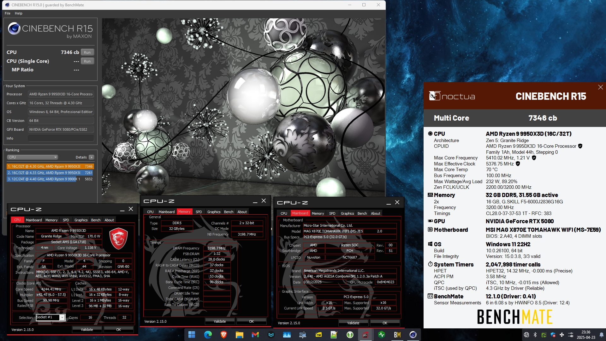
Task: Open the notification bell
Action: [x=601, y=335]
